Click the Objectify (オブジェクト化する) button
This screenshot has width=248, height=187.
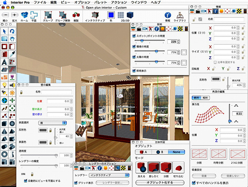pyautogui.click(x=160, y=182)
